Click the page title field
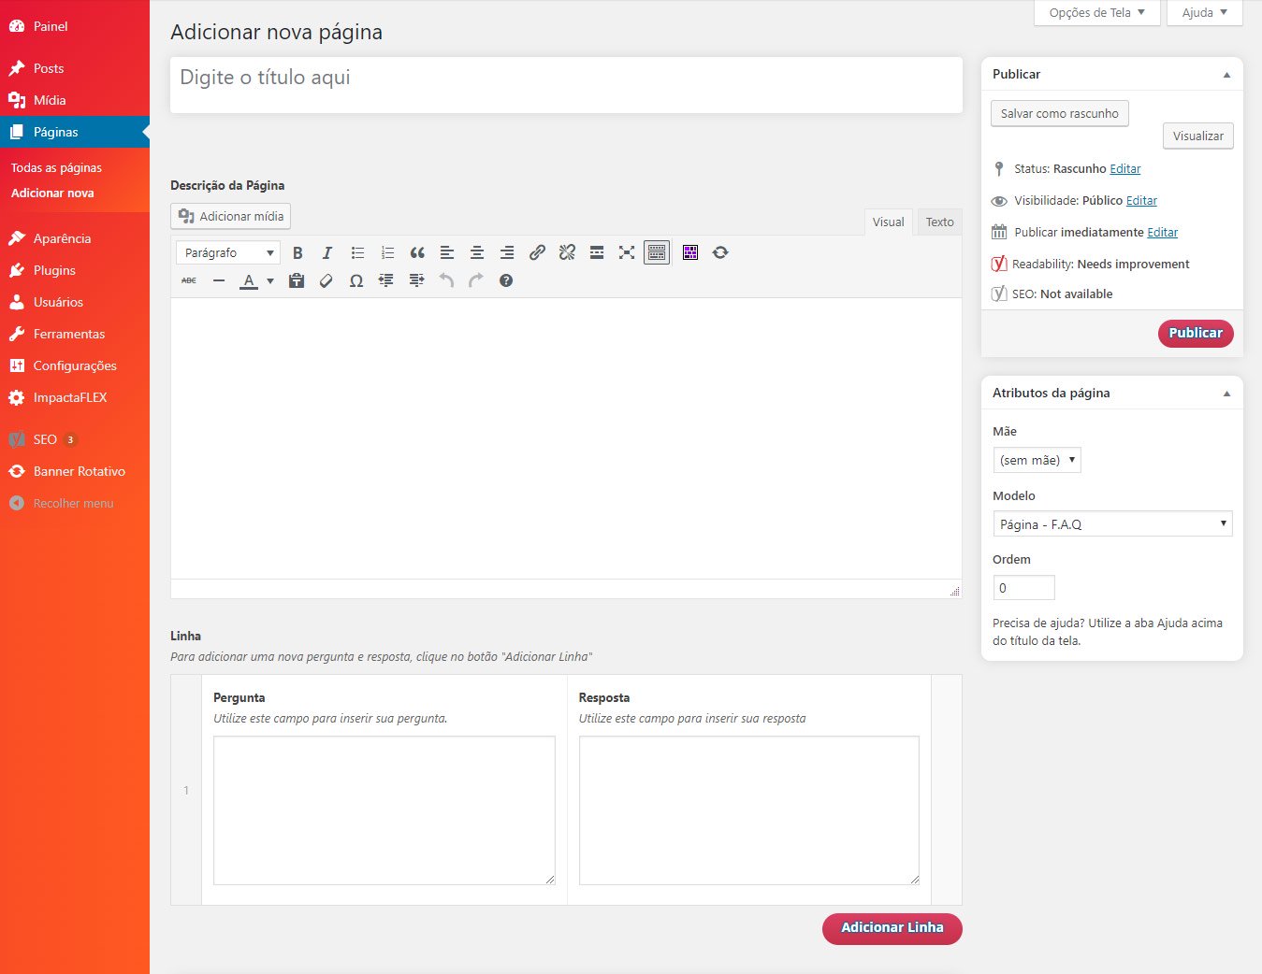This screenshot has width=1262, height=974. [x=566, y=85]
